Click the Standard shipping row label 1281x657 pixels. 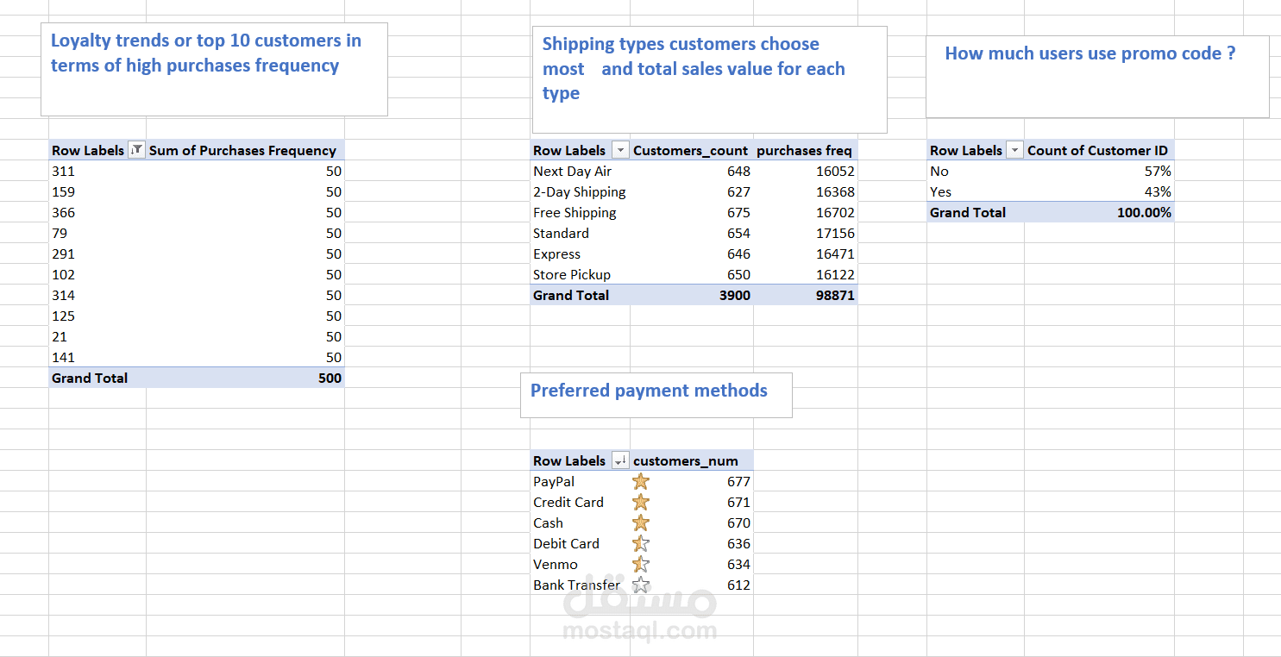[561, 233]
